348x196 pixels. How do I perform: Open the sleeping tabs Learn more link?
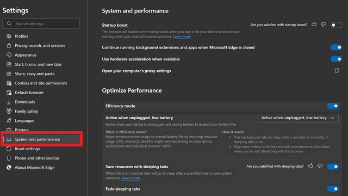(130, 178)
